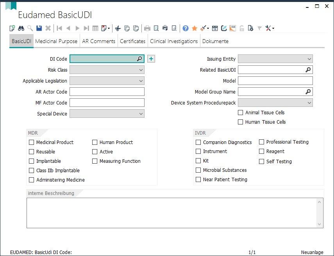
Task: Open the blue question mark help
Action: click(186, 28)
